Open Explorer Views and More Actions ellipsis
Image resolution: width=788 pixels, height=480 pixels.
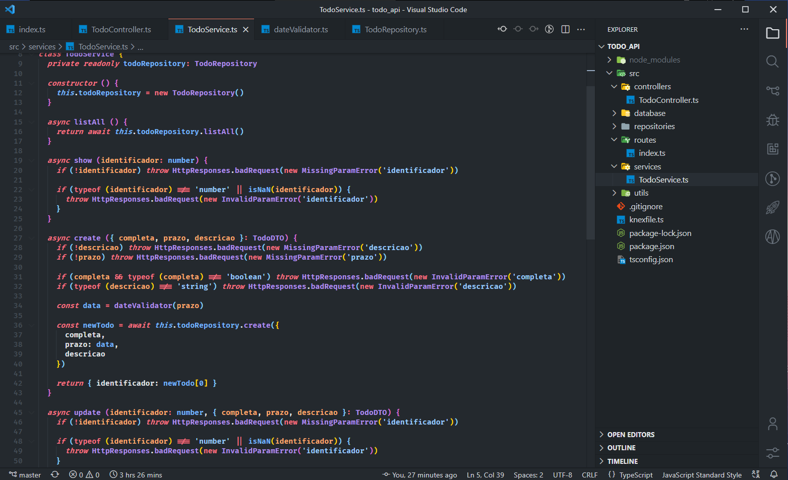[x=744, y=29]
